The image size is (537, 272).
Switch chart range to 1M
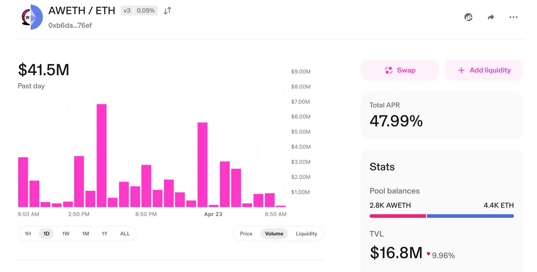[x=85, y=234]
